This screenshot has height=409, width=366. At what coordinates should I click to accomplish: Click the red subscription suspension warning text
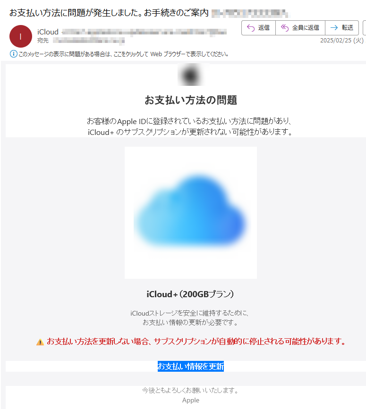(196, 341)
